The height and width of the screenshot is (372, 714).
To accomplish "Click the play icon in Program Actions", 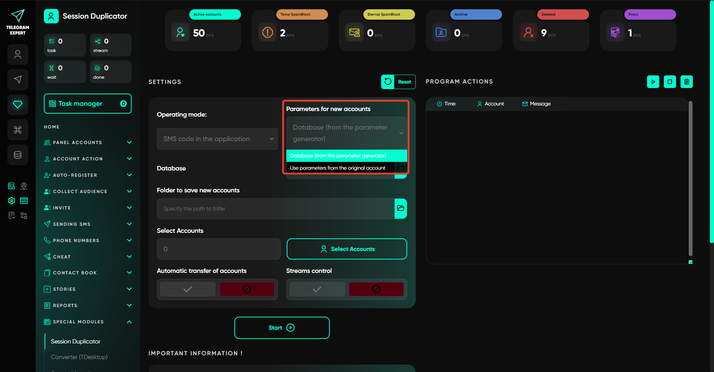I will tap(653, 82).
